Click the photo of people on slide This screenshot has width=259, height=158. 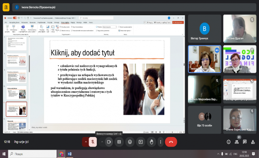[x=144, y=89]
